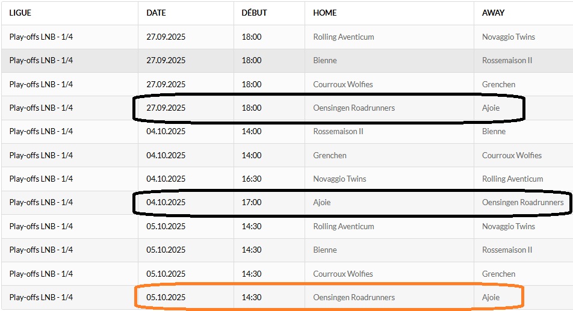
Task: Open Rossemaison II in the HOME column
Action: 338,131
